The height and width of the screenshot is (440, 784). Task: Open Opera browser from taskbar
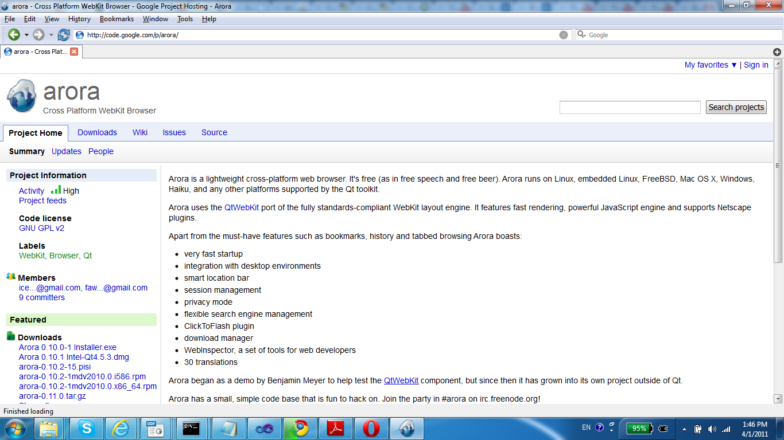click(371, 428)
